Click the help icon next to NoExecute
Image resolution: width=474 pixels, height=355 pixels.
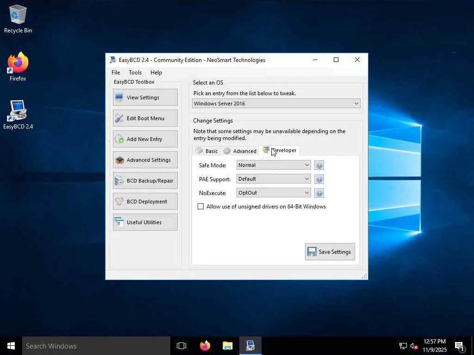tap(319, 193)
